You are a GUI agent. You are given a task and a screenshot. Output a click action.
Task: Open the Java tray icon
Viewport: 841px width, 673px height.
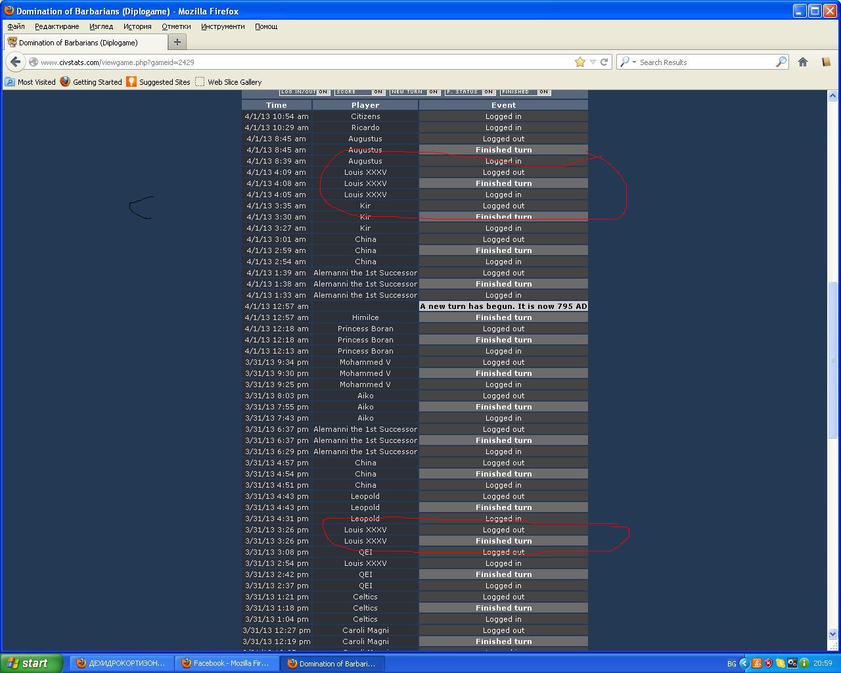(756, 663)
